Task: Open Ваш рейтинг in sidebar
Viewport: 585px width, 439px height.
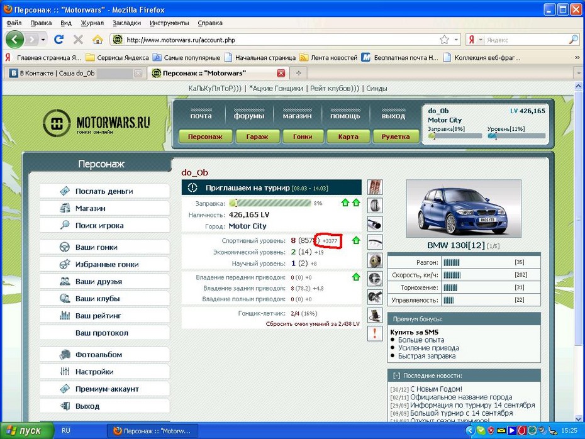Action: pyautogui.click(x=104, y=316)
